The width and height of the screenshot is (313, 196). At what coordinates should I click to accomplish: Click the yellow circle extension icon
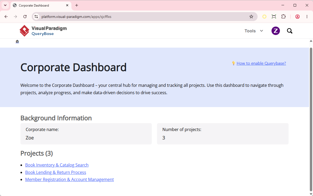[264, 17]
